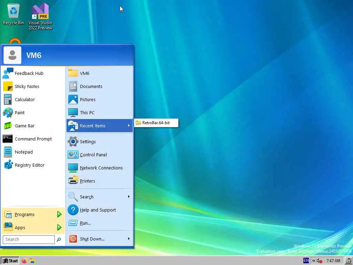Open This PC
Viewport: 353px width, 265px height.
tap(100, 112)
